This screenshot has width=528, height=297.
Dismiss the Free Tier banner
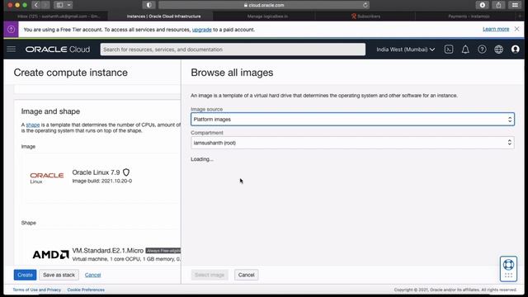click(516, 29)
